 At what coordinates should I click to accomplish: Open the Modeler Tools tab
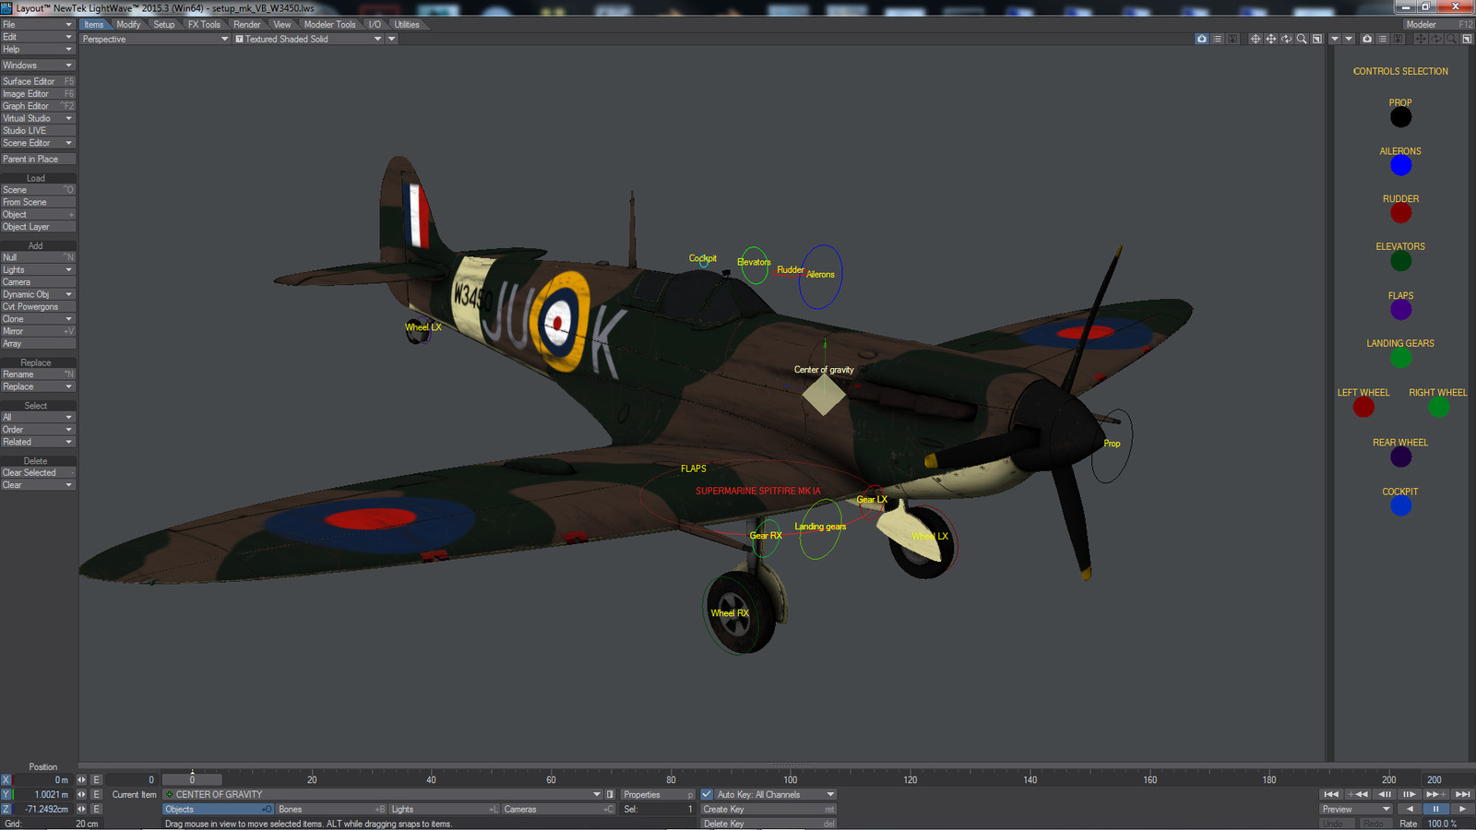pos(329,25)
